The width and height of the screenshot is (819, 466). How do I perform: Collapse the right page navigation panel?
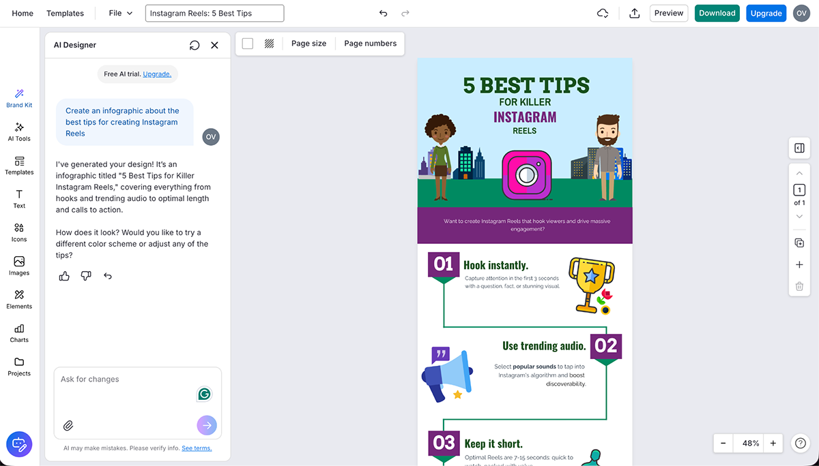(x=799, y=147)
